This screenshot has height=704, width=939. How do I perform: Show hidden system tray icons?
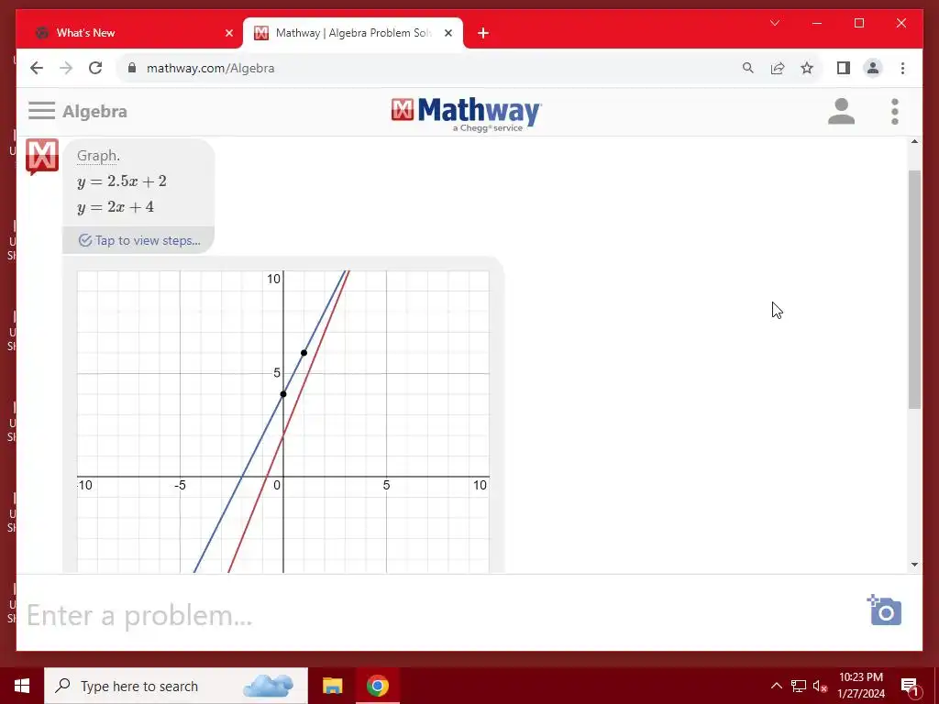[776, 686]
